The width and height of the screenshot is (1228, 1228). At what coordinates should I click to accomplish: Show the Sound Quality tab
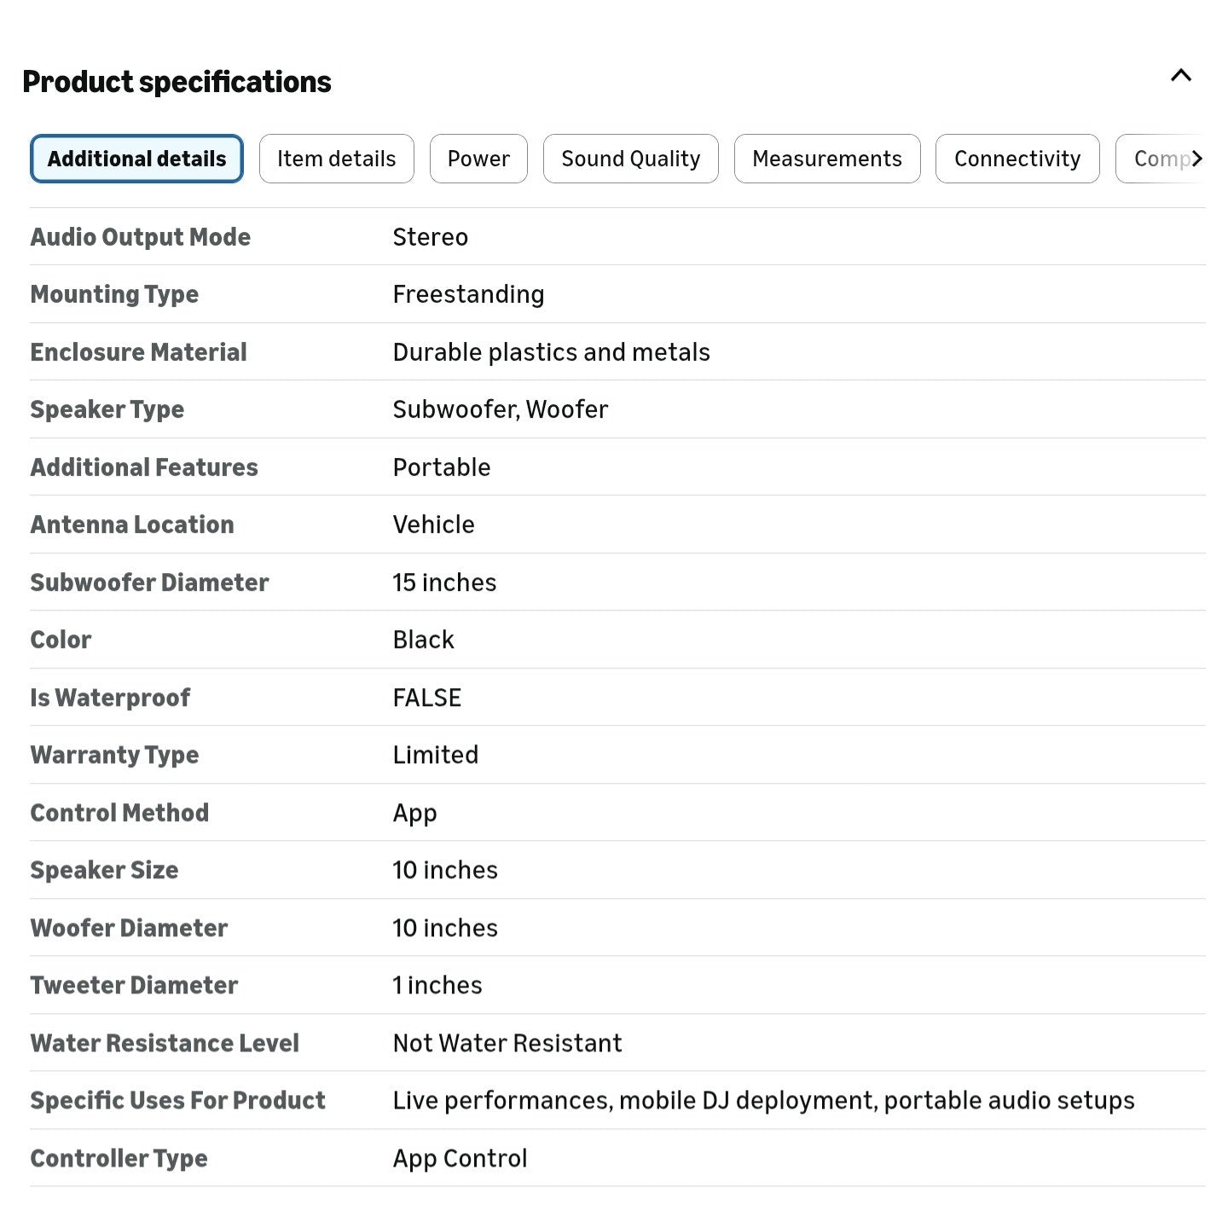pos(630,159)
